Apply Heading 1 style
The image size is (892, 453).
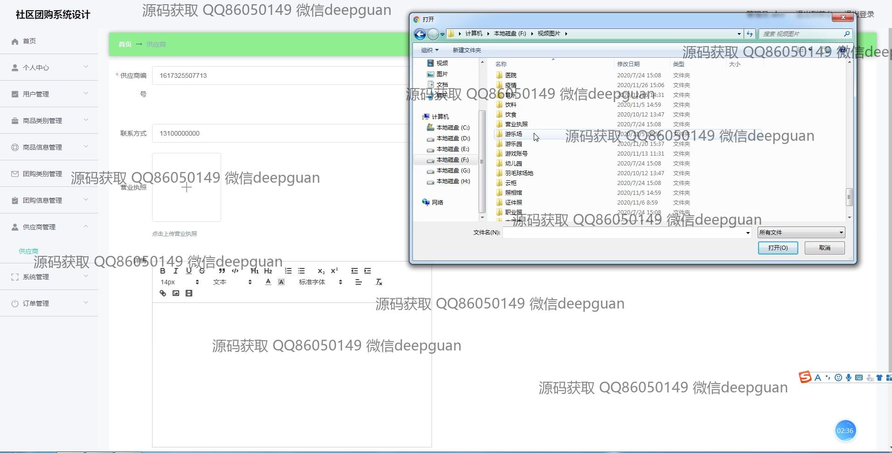pos(255,271)
